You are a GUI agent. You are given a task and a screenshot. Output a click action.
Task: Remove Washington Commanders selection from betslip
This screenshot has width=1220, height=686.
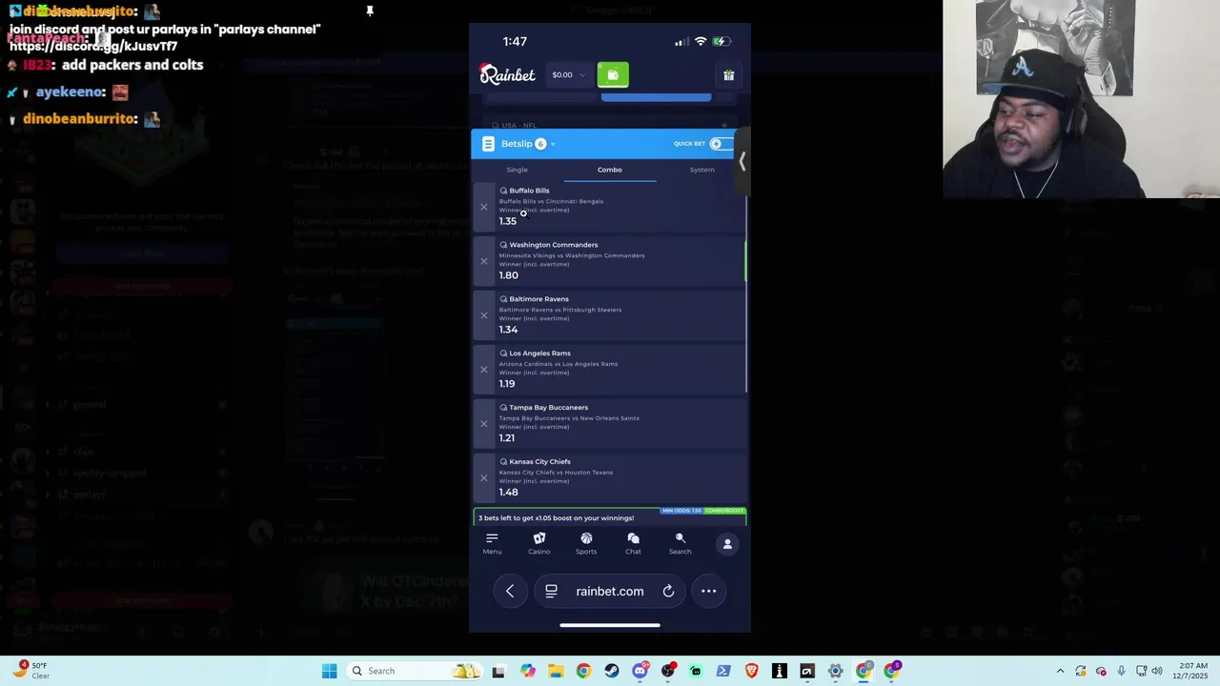click(484, 261)
